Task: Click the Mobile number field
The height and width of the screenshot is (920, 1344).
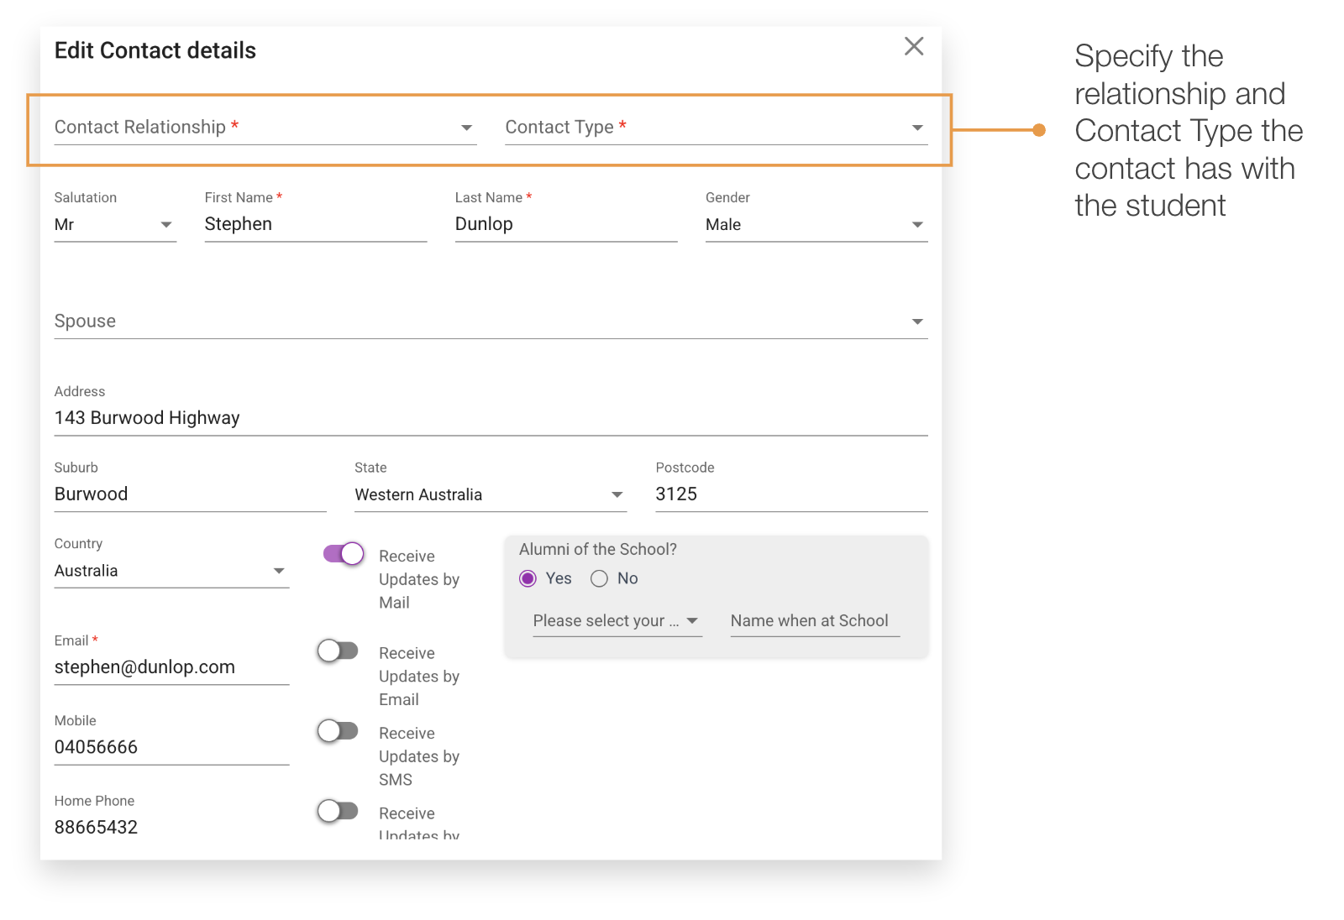Action: click(171, 747)
